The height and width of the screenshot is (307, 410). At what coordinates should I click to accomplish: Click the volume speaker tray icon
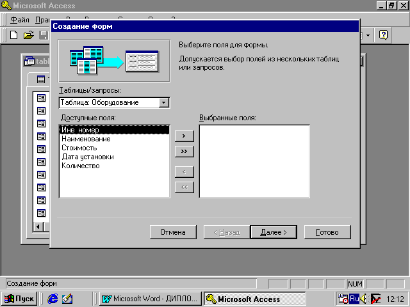[x=364, y=299]
